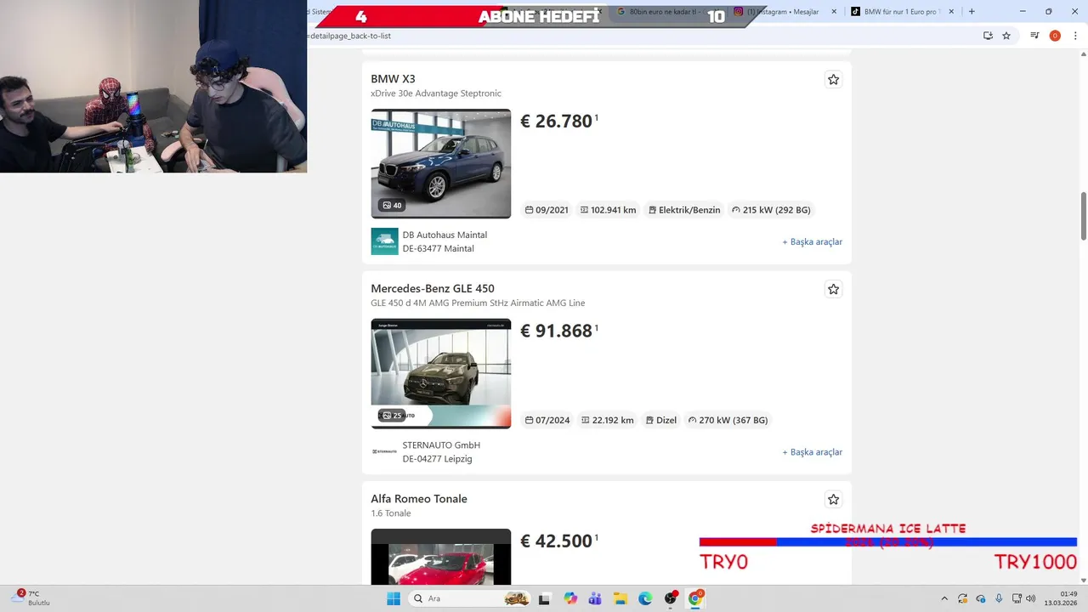Click the 215 kW (292 BG) power chip
Image resolution: width=1088 pixels, height=612 pixels.
771,210
